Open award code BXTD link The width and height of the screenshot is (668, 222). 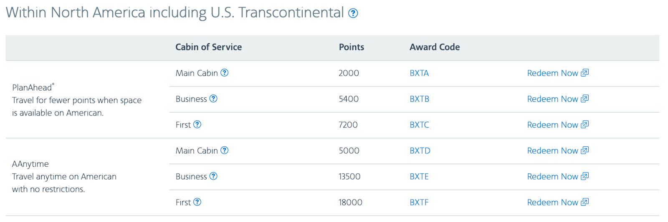[420, 151]
